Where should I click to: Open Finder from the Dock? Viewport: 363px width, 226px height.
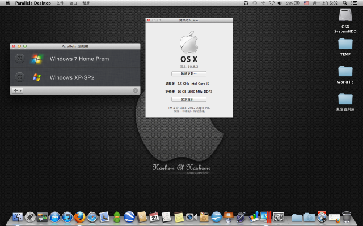tap(18, 217)
